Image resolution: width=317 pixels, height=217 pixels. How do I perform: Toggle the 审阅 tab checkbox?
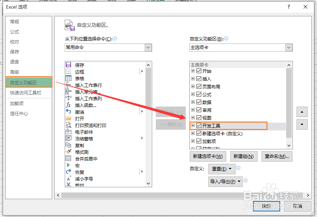point(199,110)
